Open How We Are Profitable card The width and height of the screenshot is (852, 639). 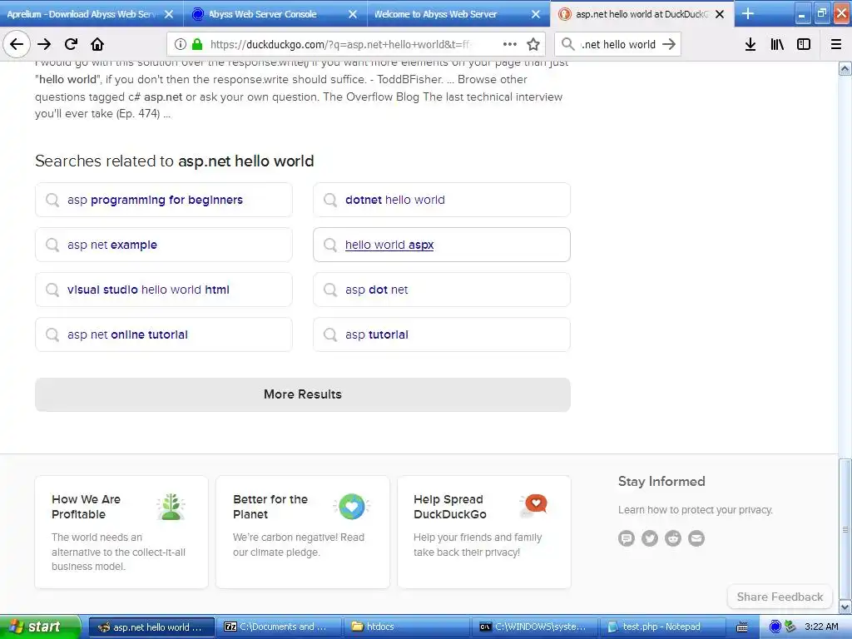121,532
